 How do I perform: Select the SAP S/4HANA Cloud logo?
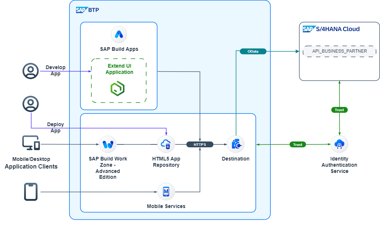331,29
